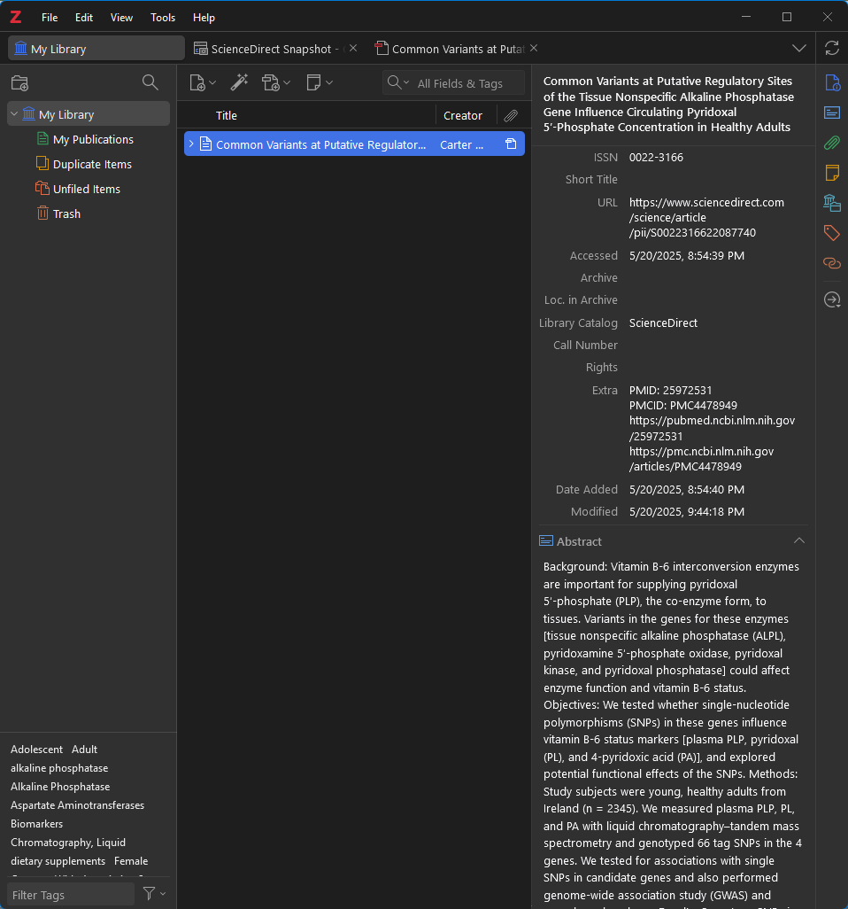Viewport: 848px width, 909px height.
Task: Click the journal article icon in item row
Action: coord(205,144)
